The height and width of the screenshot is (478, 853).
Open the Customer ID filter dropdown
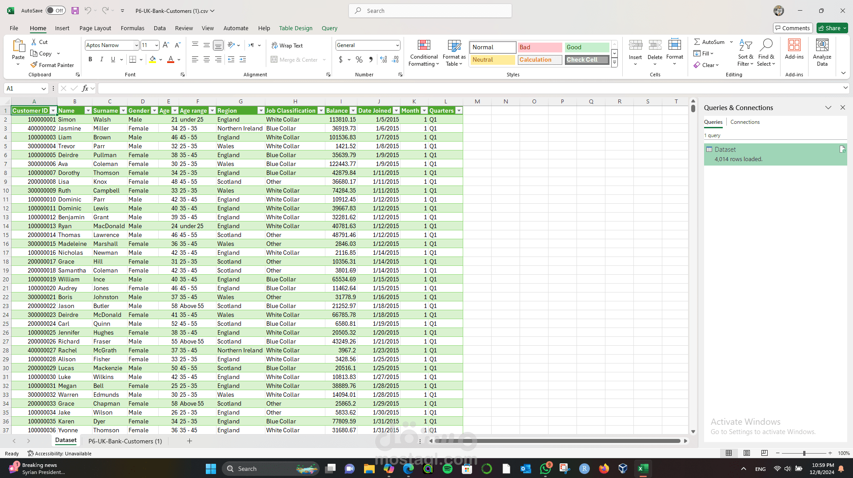pyautogui.click(x=53, y=111)
